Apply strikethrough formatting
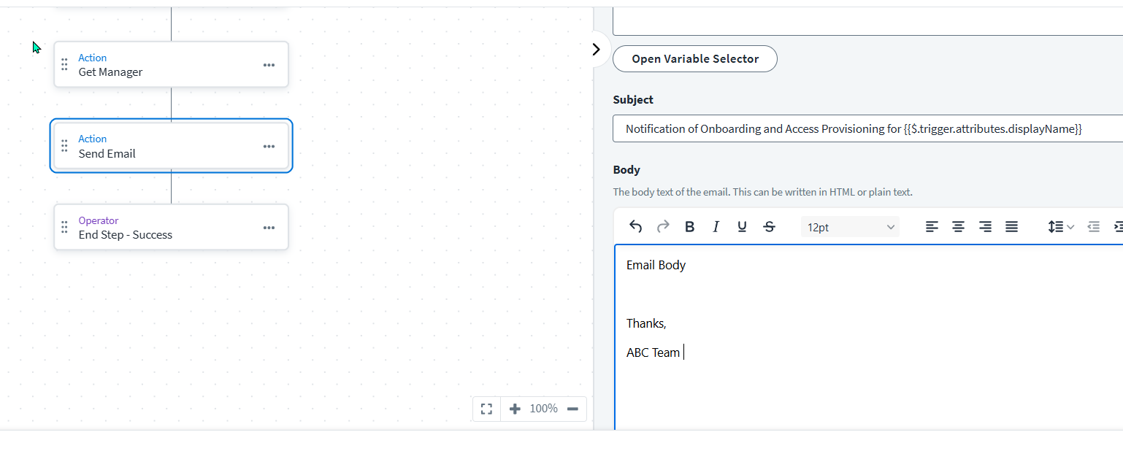 click(x=769, y=227)
